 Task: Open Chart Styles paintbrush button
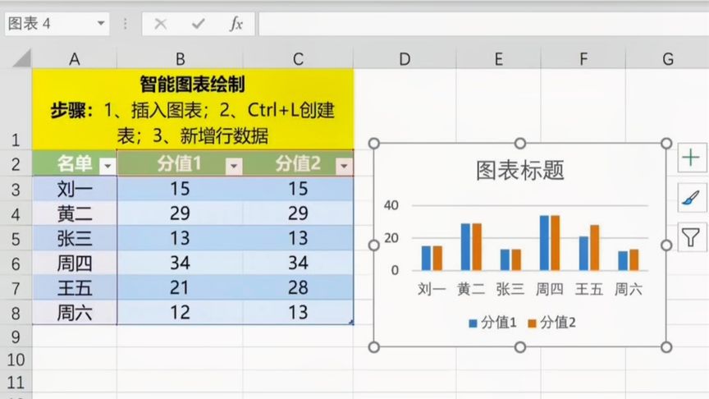coord(691,198)
